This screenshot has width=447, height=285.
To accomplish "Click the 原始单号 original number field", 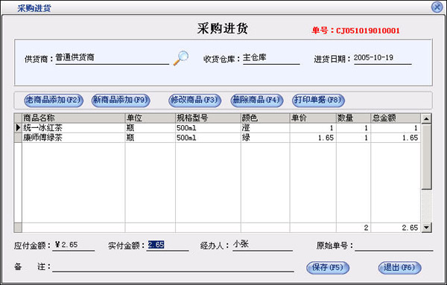I will (393, 245).
